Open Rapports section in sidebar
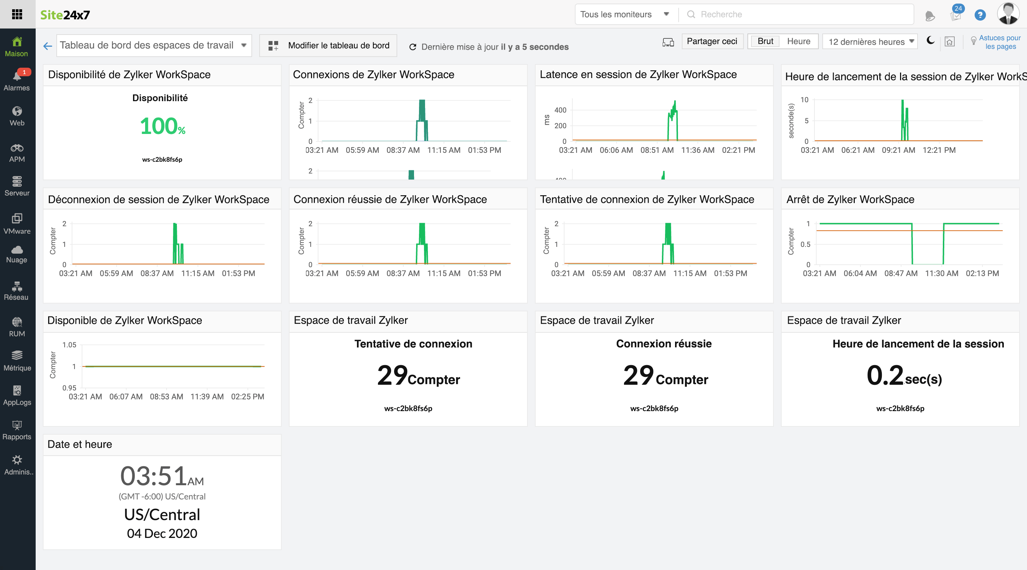The width and height of the screenshot is (1027, 570). click(x=17, y=430)
